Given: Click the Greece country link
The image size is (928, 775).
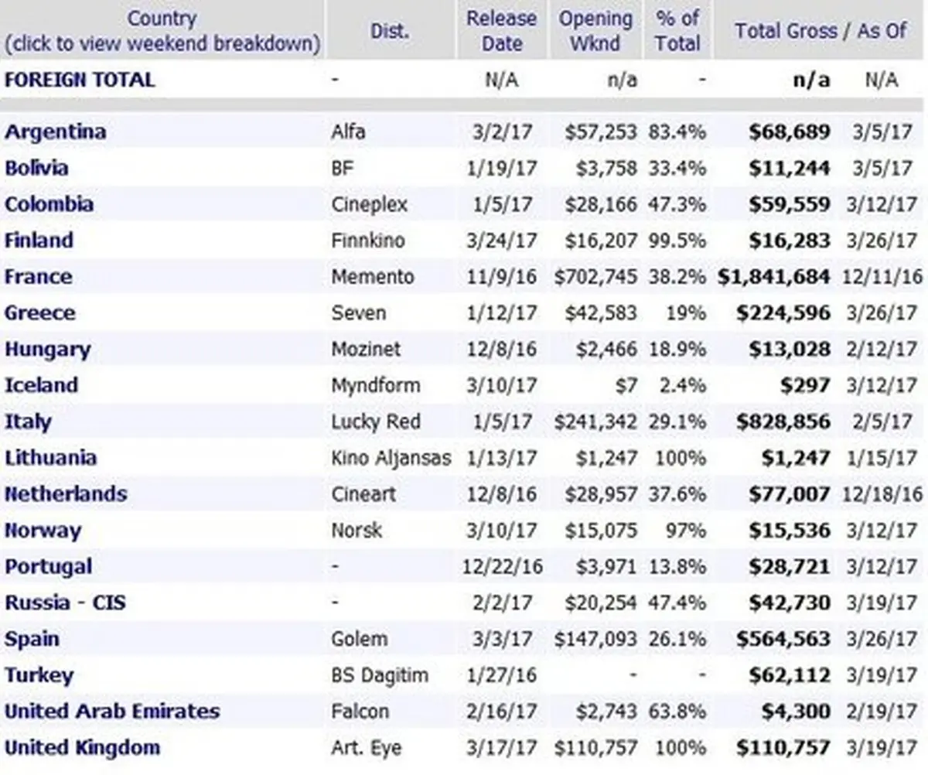Looking at the screenshot, I should coord(39,313).
